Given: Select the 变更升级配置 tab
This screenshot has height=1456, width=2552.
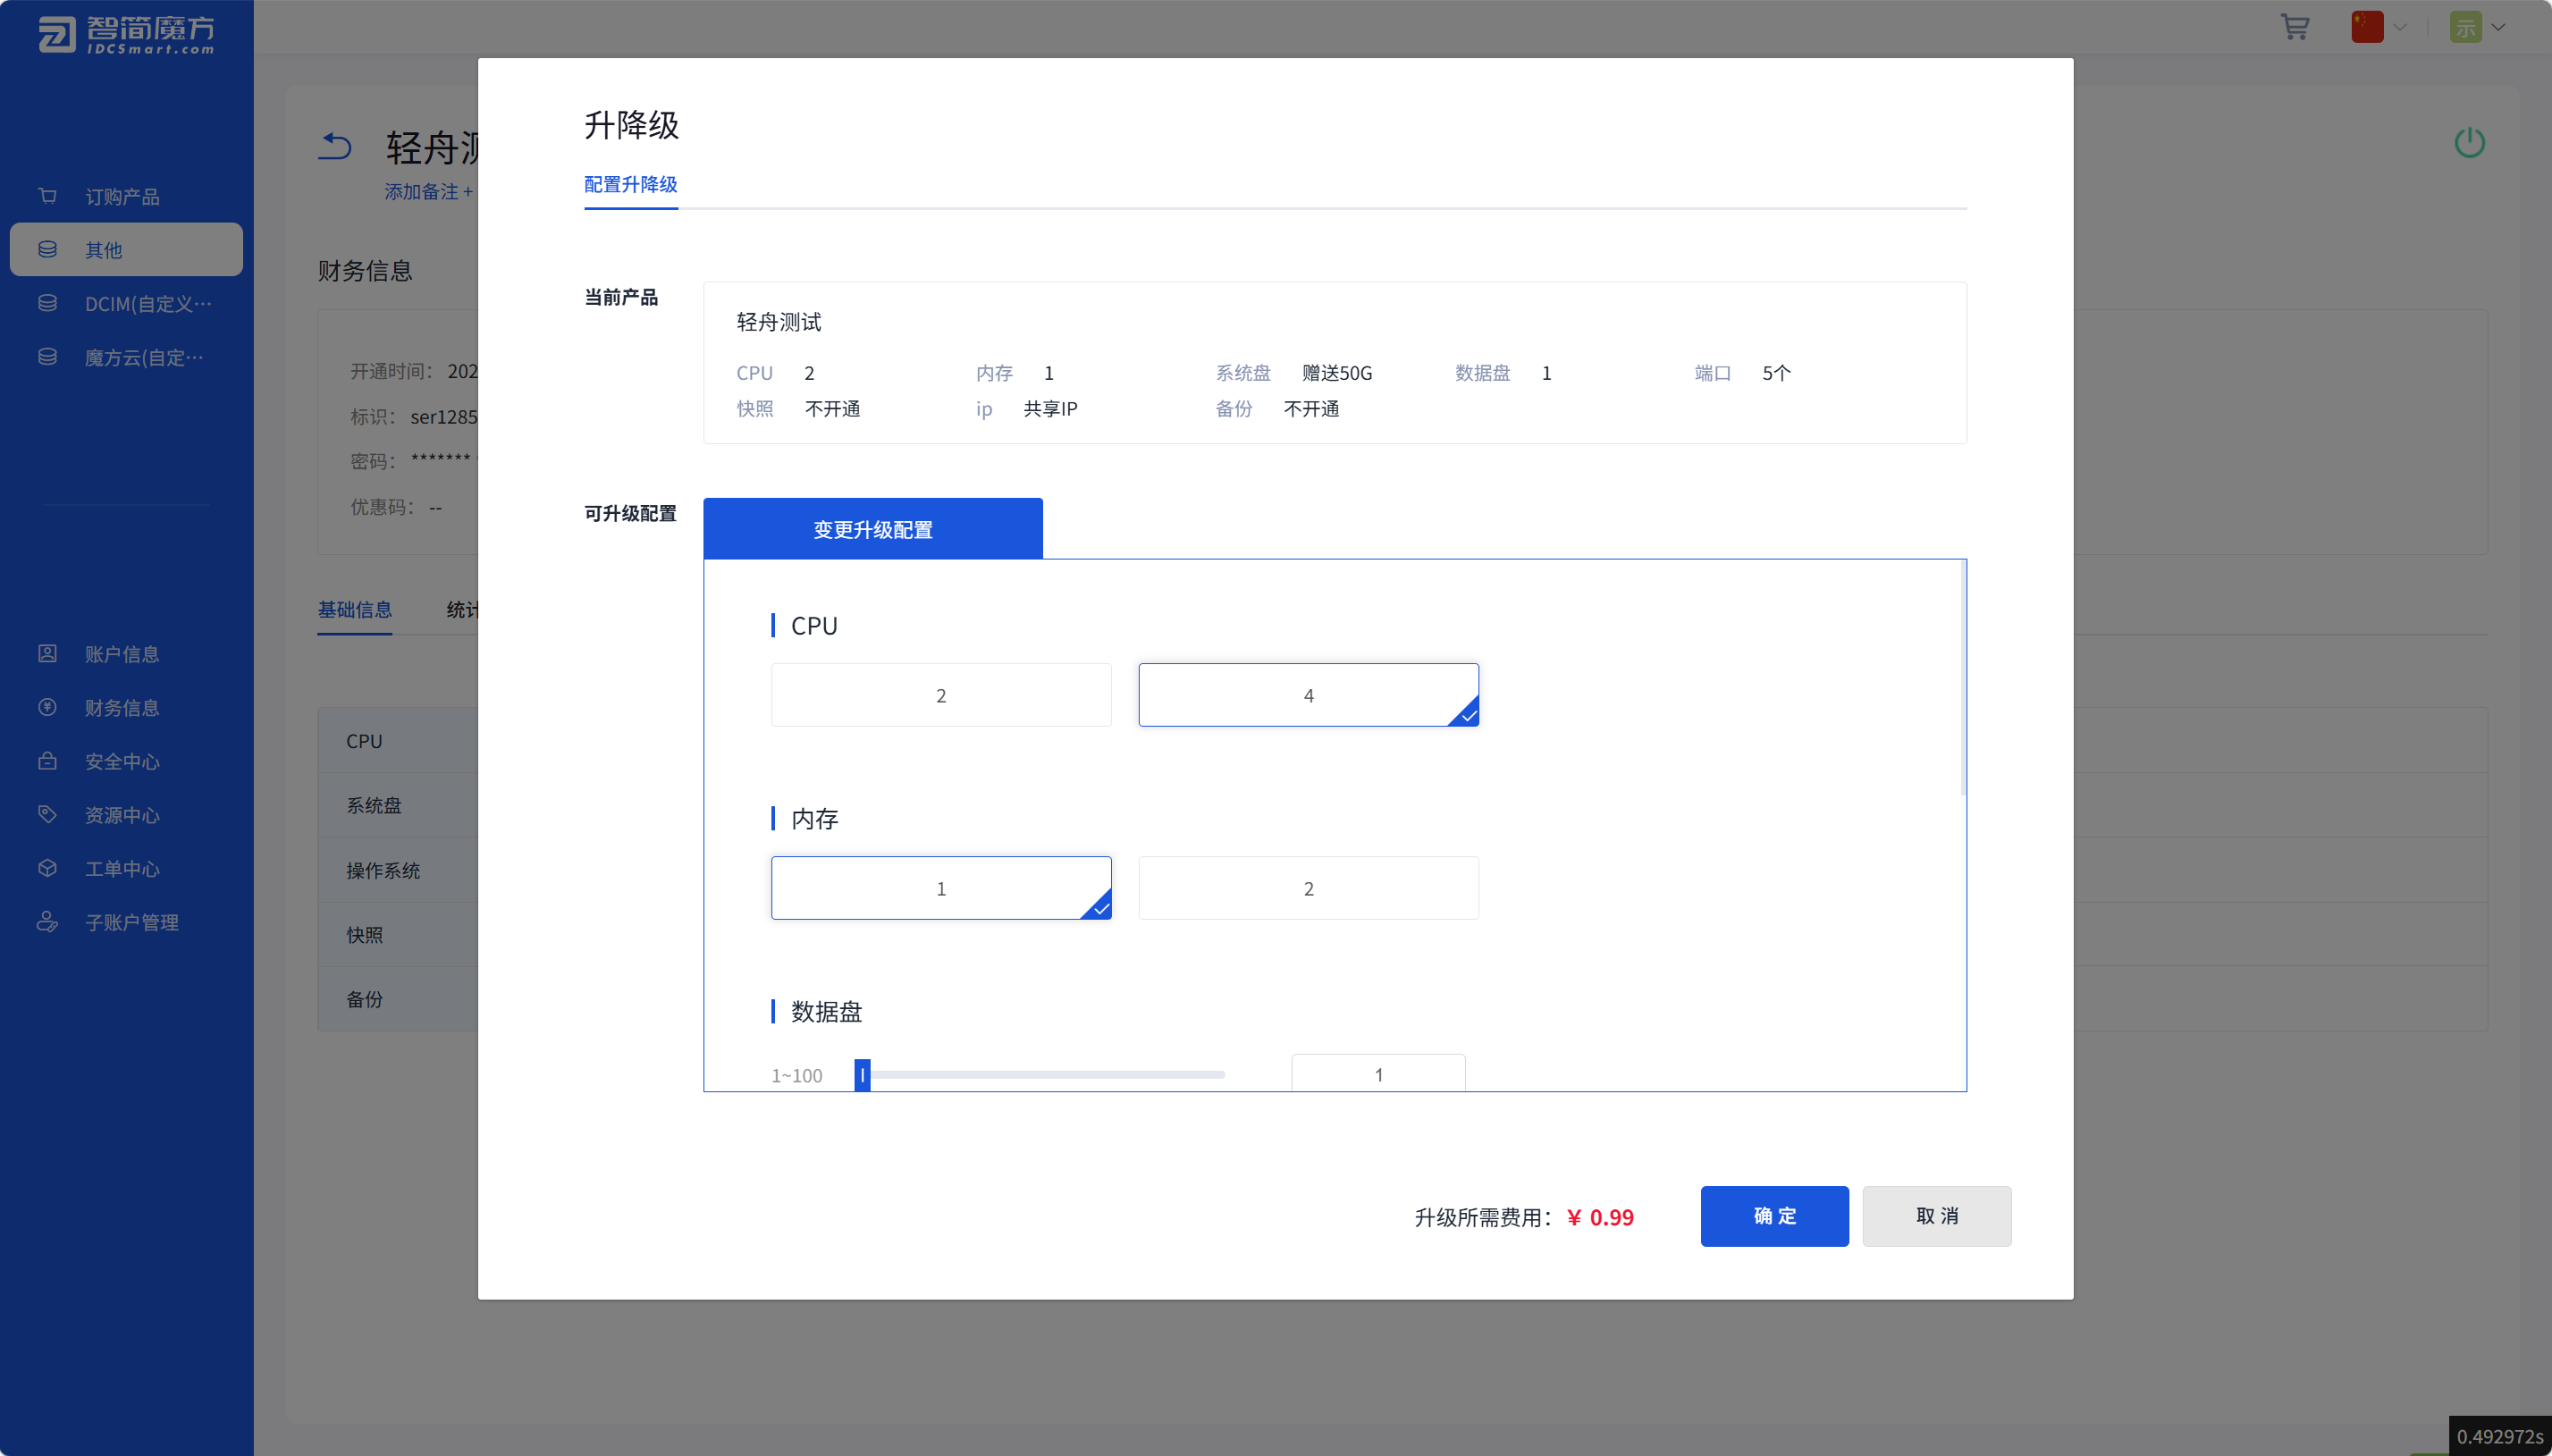Looking at the screenshot, I should coord(872,529).
